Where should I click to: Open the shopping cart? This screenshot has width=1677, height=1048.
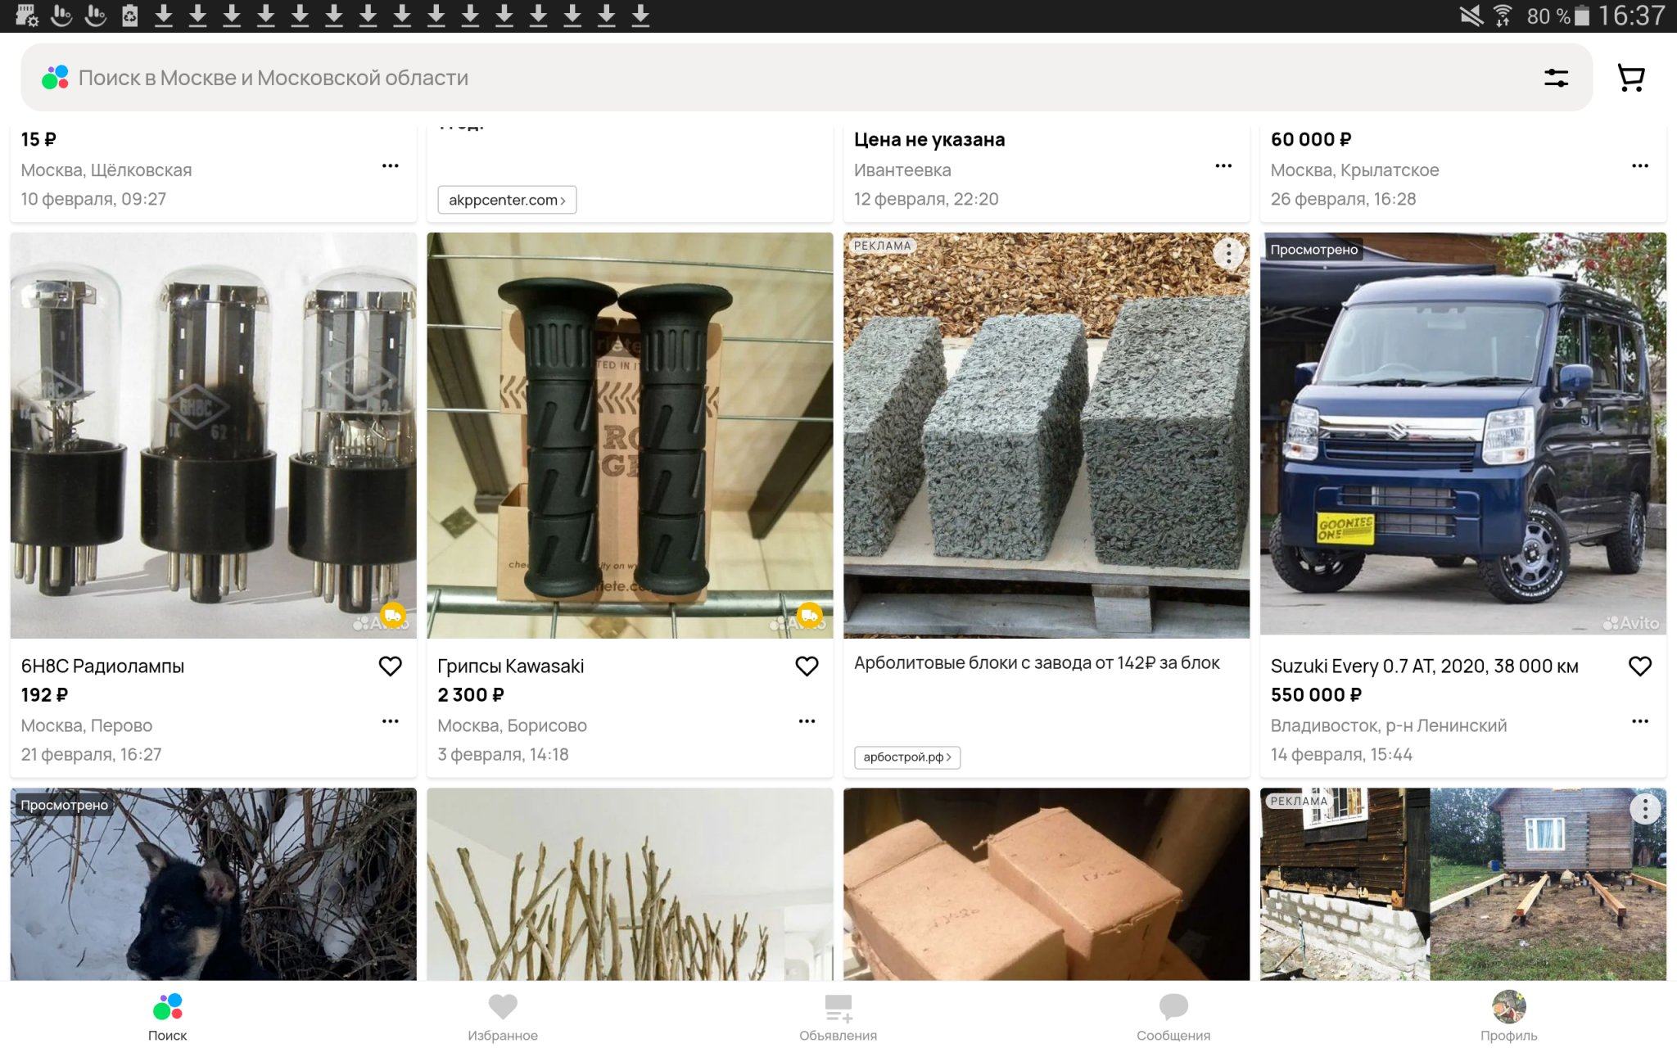tap(1630, 78)
